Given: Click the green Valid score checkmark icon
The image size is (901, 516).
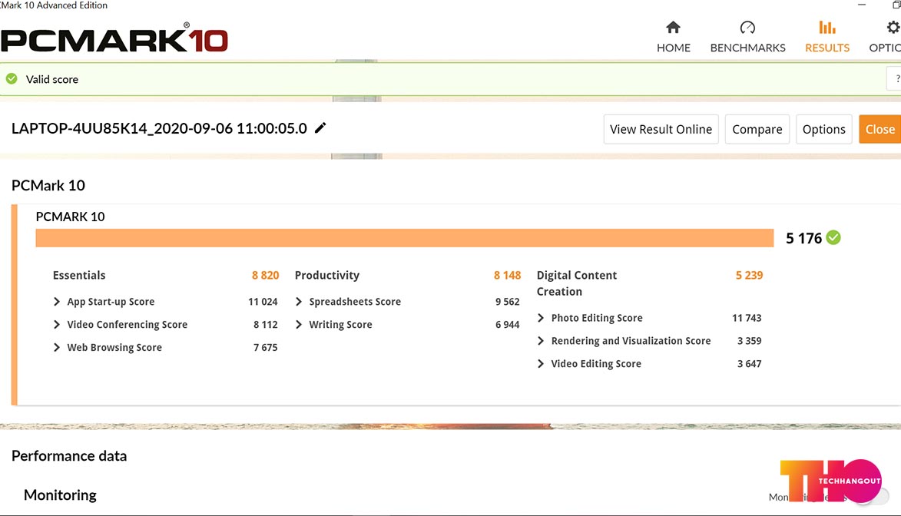Looking at the screenshot, I should pyautogui.click(x=12, y=79).
